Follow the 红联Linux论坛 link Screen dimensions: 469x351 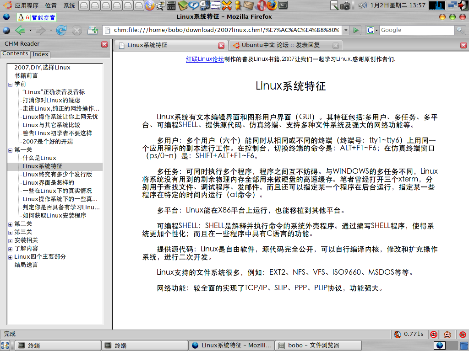[205, 59]
